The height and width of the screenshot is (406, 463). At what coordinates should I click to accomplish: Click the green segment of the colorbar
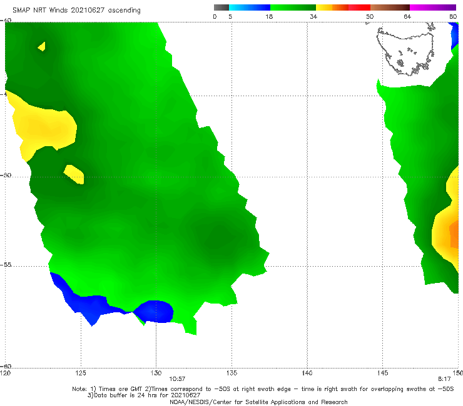tap(293, 7)
